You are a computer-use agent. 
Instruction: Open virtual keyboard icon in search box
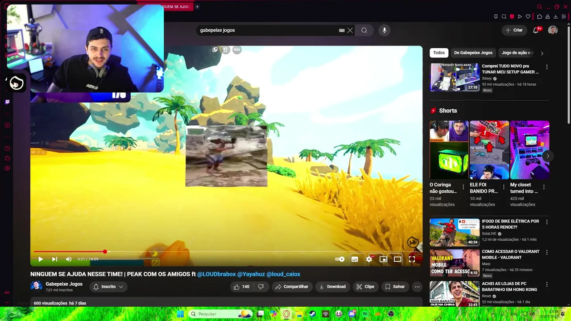click(342, 30)
